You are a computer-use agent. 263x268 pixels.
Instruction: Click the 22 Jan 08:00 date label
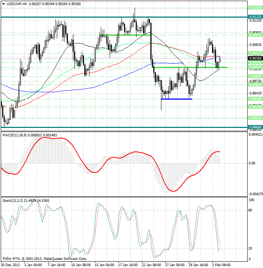coord(151,265)
